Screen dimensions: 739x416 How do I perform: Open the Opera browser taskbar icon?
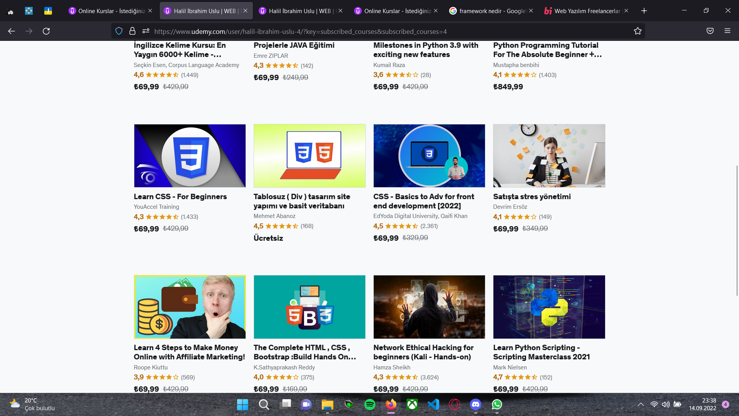(x=455, y=404)
